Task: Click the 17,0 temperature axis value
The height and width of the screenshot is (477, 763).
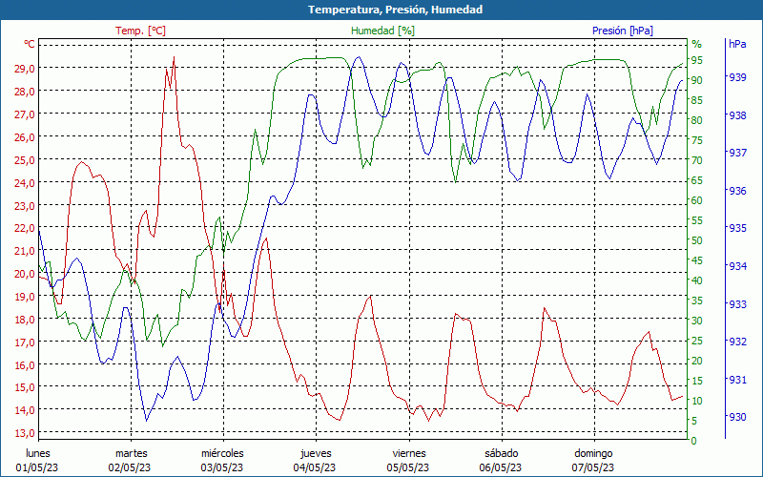Action: pos(24,342)
